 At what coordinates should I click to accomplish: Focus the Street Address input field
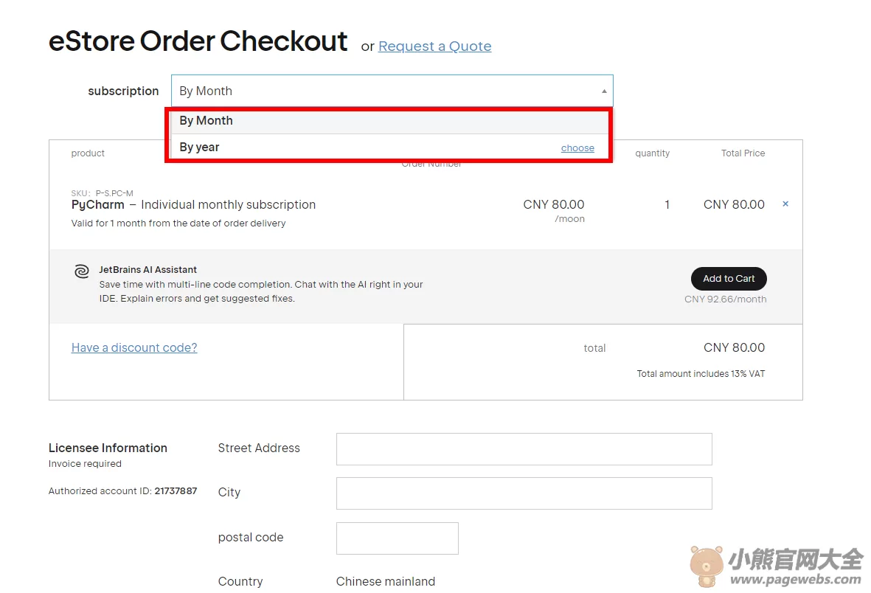point(524,449)
